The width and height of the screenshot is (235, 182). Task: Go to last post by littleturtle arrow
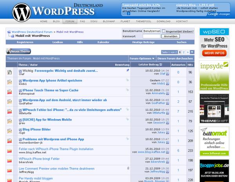168,113
